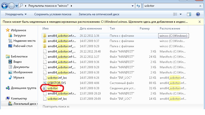Expand the view options dropdown arrow
This screenshot has height=115, width=205.
click(180, 14)
